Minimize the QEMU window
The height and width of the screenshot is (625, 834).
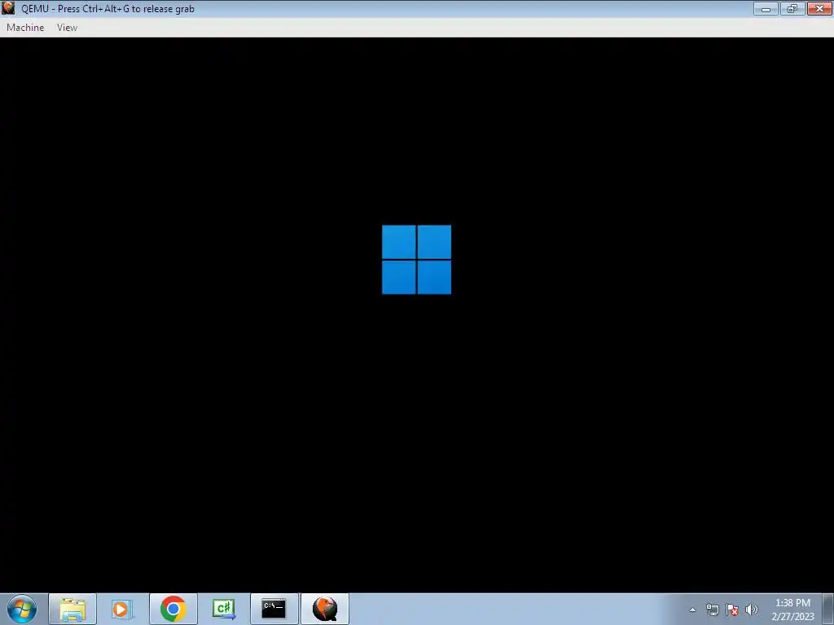766,8
